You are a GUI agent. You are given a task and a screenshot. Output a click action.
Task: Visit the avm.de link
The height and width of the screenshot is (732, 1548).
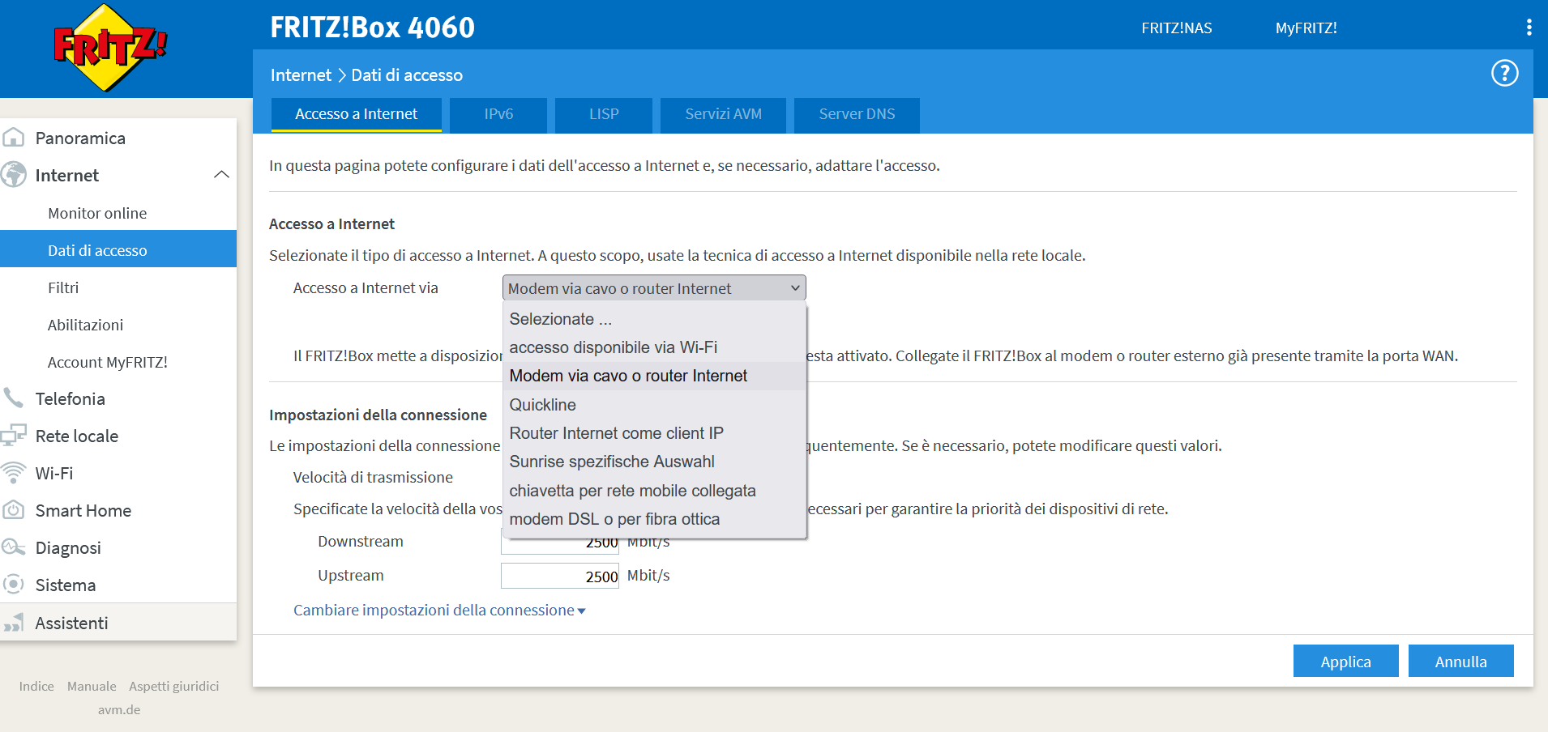click(x=119, y=709)
